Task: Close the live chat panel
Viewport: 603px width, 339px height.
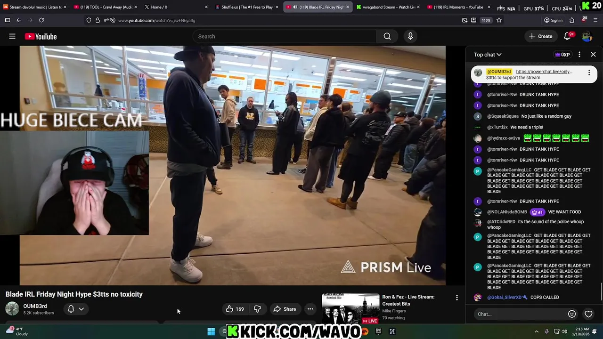Action: 593,55
